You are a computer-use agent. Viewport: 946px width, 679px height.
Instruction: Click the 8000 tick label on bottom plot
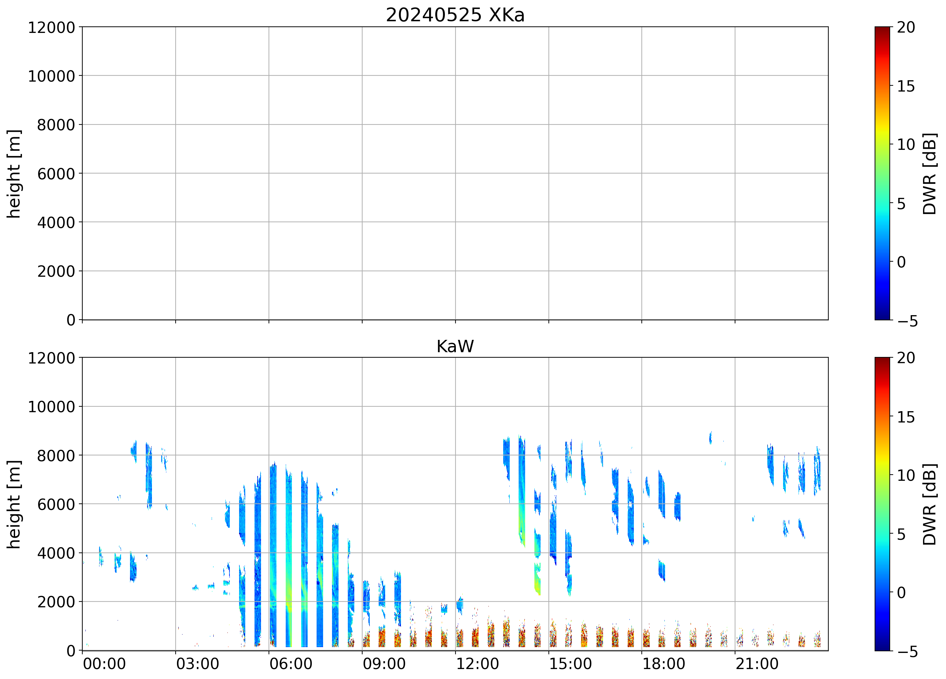click(x=56, y=455)
